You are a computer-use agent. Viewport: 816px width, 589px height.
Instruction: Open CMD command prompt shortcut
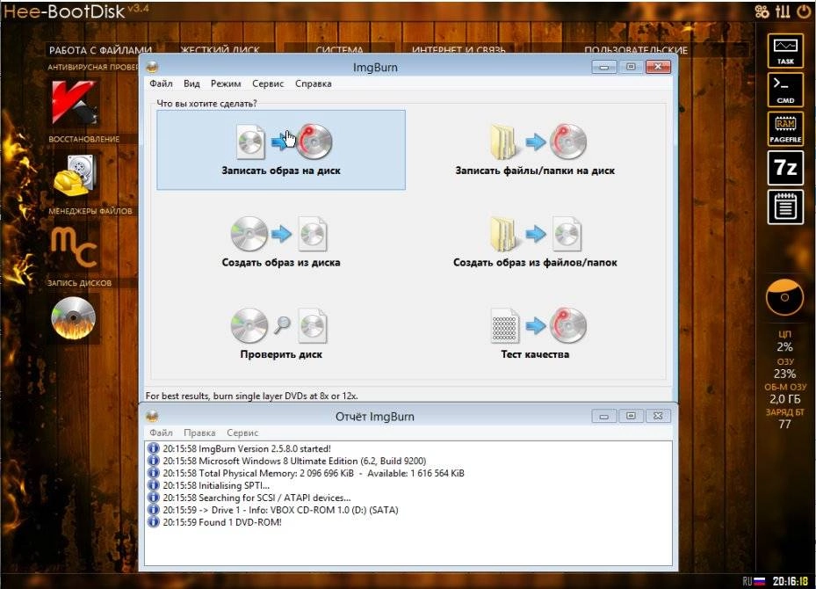pos(785,90)
